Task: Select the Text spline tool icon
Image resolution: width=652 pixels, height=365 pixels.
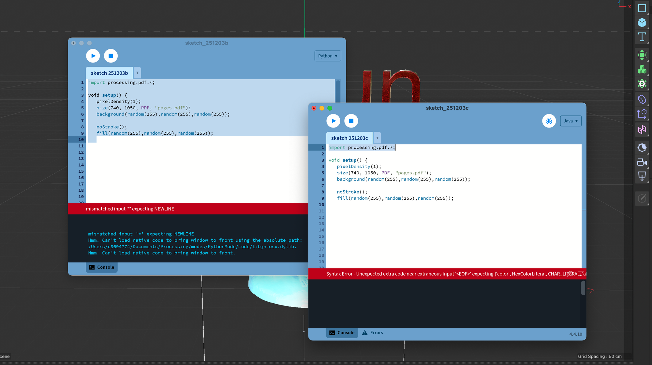Action: pyautogui.click(x=642, y=37)
